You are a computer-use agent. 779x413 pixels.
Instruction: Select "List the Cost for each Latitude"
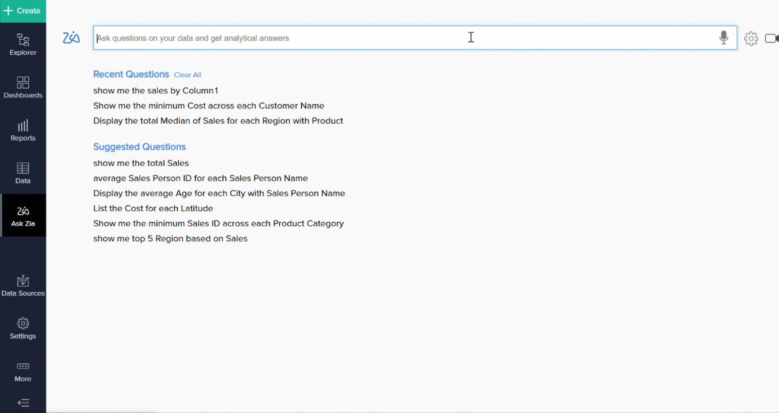(153, 209)
